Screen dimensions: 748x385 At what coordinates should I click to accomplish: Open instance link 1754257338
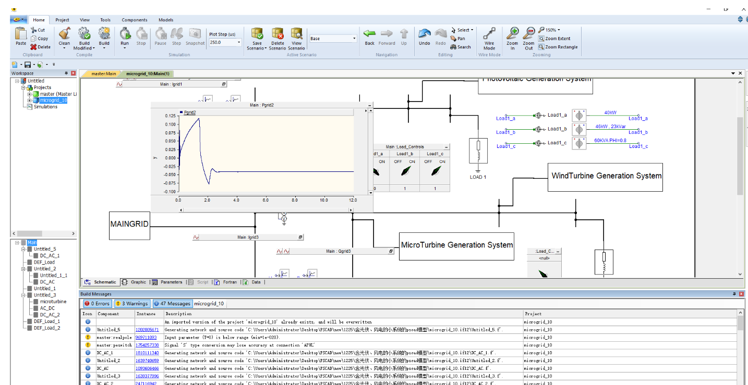147,345
